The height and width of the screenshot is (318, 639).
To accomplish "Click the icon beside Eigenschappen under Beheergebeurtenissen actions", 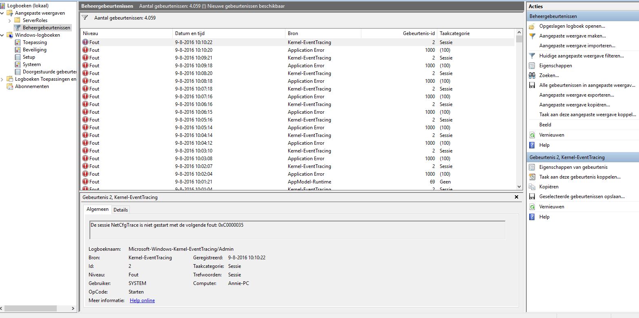I will pyautogui.click(x=532, y=66).
